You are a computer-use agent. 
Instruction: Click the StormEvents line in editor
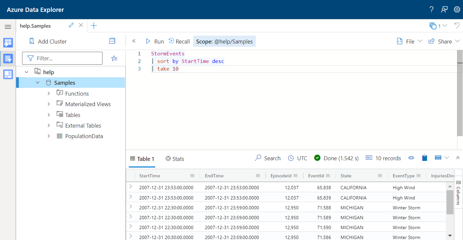pyautogui.click(x=168, y=54)
